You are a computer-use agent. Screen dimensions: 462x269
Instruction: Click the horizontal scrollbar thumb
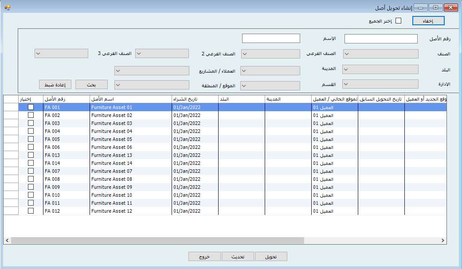coord(158,241)
